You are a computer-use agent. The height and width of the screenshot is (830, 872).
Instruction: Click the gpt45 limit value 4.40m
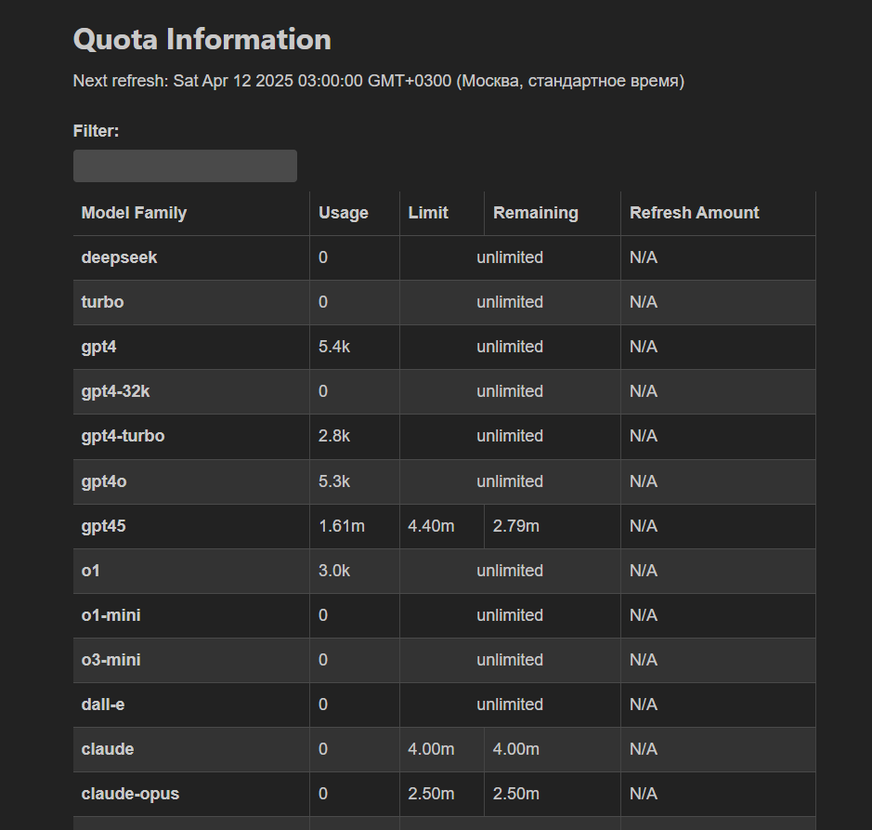(x=431, y=526)
